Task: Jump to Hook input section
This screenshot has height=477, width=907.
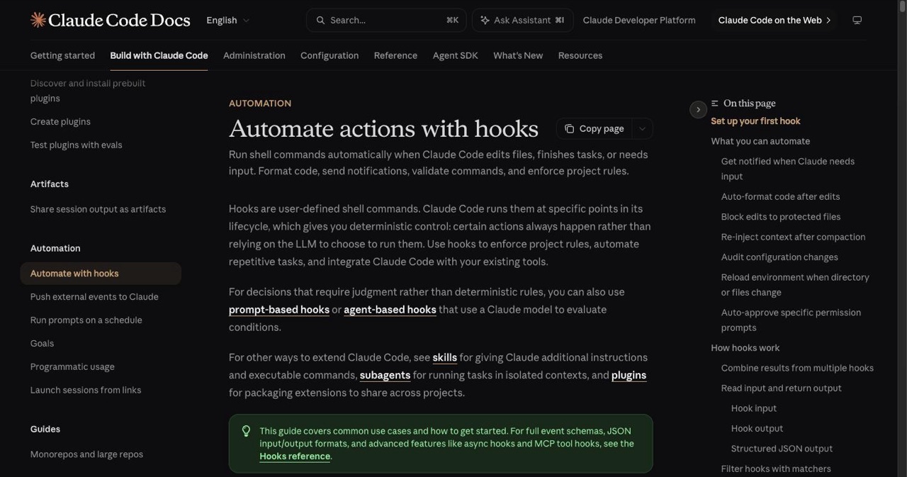Action: (754, 408)
